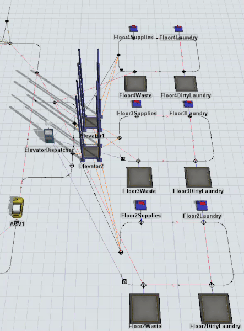Select the Floor3Waste queue pad

[x=139, y=177]
